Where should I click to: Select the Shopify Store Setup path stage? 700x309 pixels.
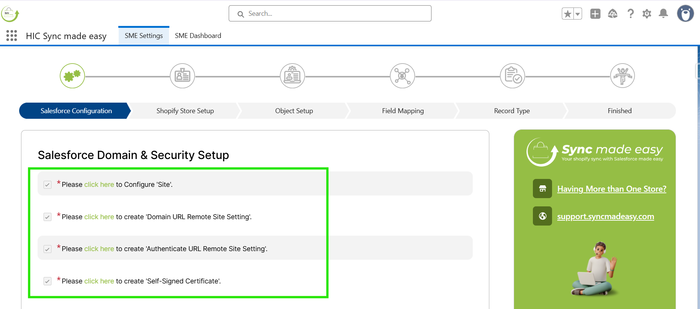[185, 111]
